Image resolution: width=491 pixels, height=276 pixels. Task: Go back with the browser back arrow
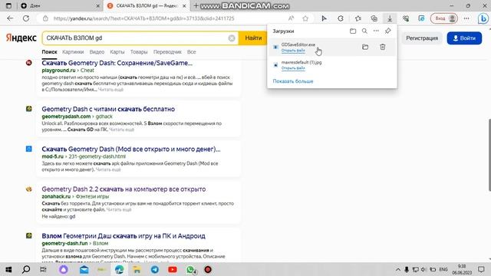10,18
